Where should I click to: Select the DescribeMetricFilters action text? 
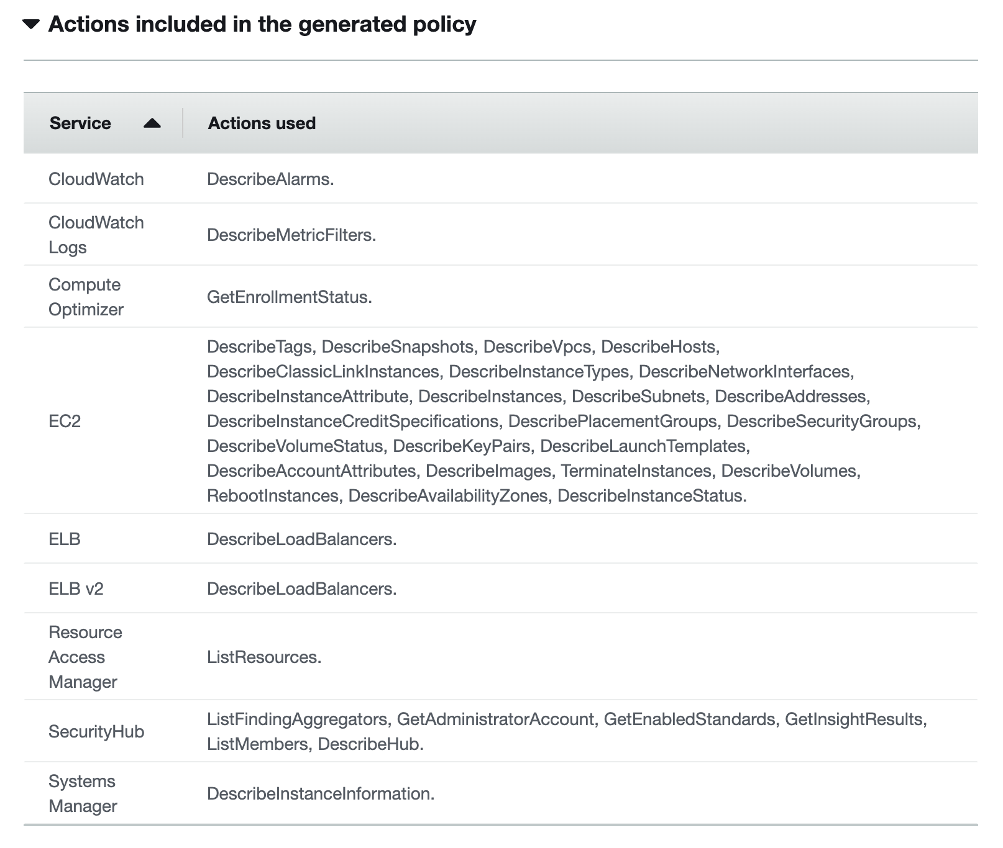click(291, 235)
